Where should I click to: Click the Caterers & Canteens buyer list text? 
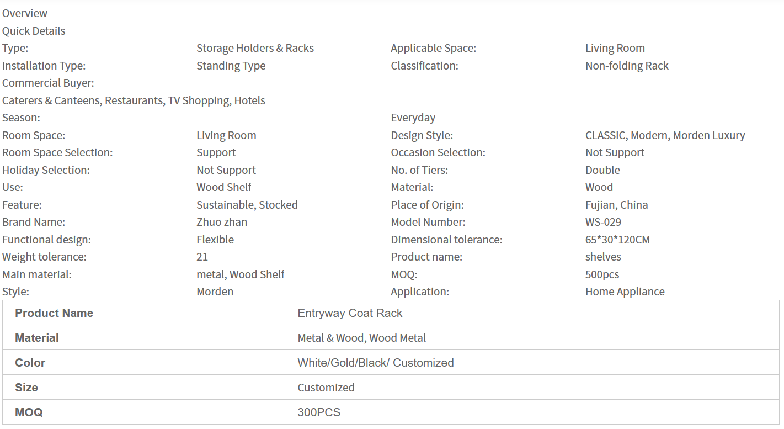(134, 100)
